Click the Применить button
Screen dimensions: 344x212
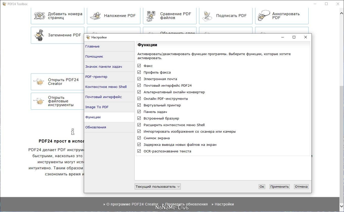pyautogui.click(x=279, y=186)
